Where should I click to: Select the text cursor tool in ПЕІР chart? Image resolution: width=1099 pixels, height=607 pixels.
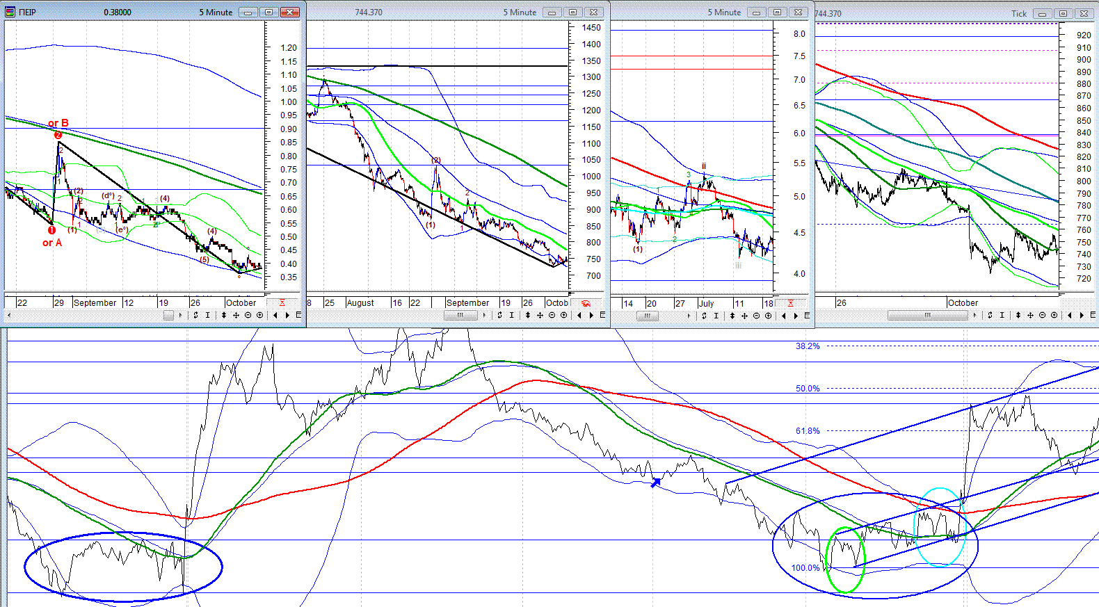(207, 315)
